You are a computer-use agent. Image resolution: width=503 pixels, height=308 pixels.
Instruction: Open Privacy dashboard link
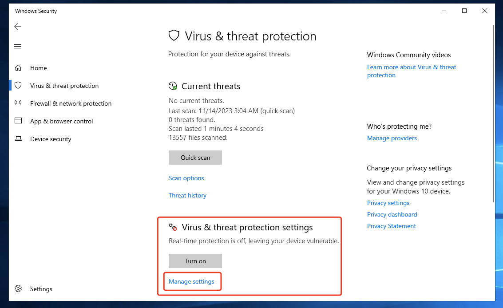(x=392, y=214)
